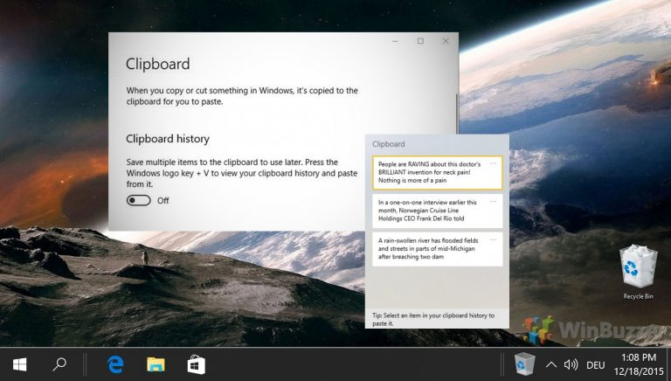Maximize the Clipboard settings window
The width and height of the screenshot is (671, 381).
pos(420,41)
